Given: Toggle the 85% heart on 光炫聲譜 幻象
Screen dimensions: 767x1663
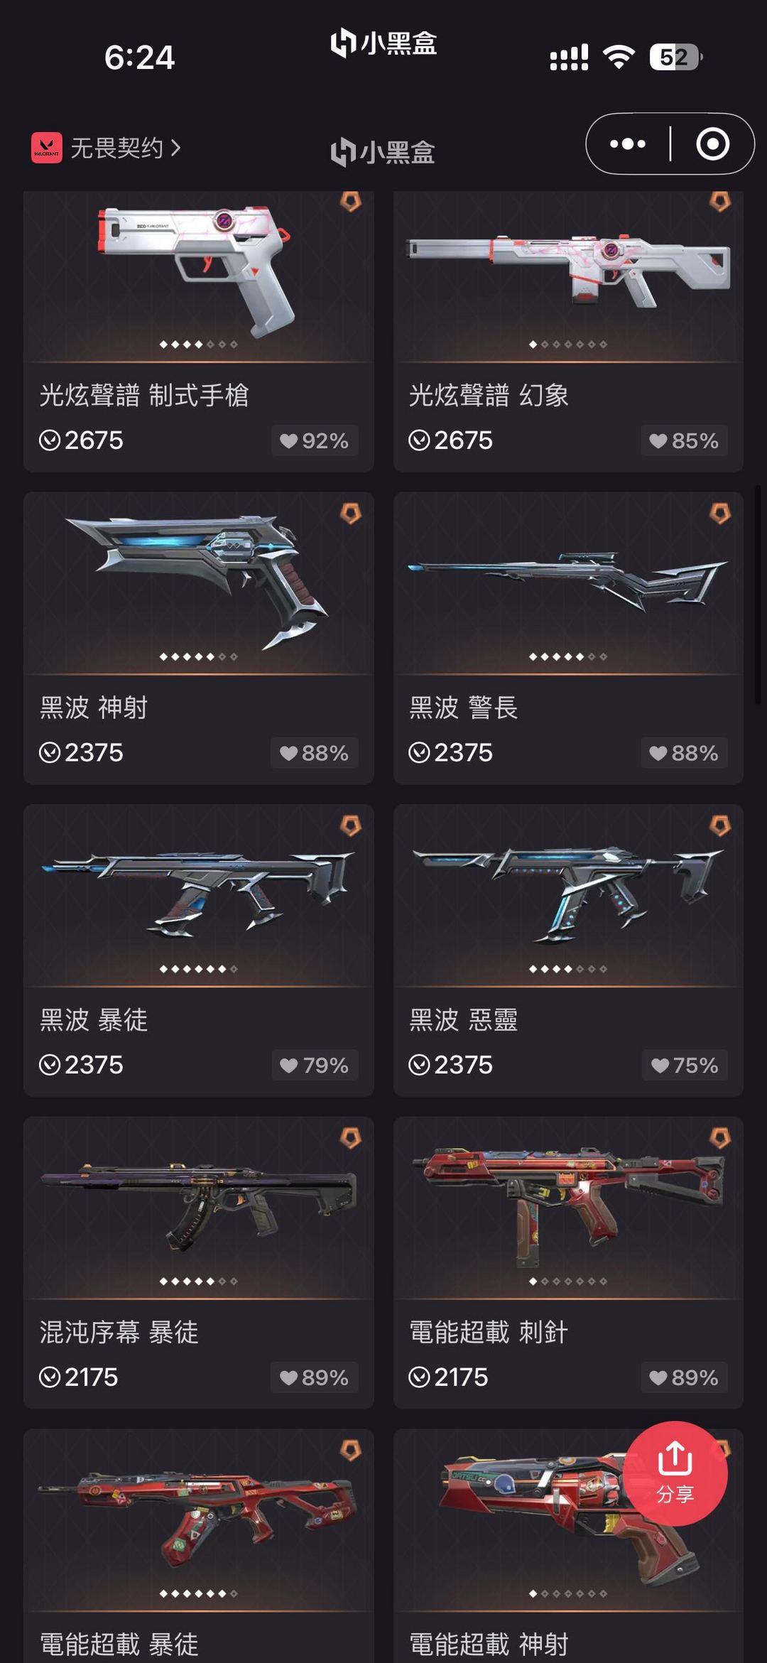Looking at the screenshot, I should (684, 440).
